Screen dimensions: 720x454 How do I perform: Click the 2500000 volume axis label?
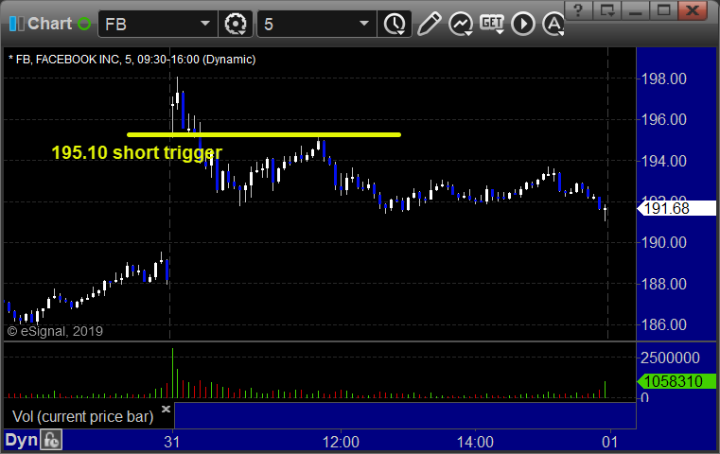pyautogui.click(x=670, y=358)
